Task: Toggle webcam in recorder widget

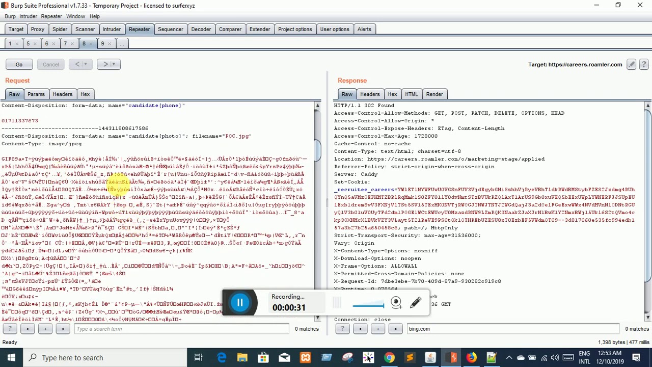Action: coord(396,302)
